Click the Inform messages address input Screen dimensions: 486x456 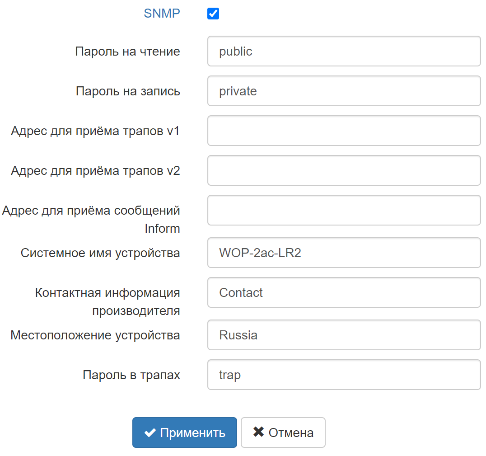[344, 210]
